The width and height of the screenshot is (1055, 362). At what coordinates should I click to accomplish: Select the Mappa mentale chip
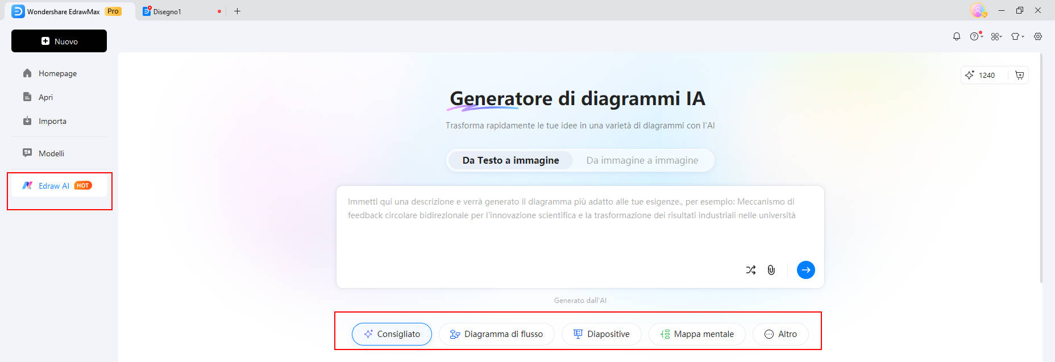pyautogui.click(x=697, y=334)
